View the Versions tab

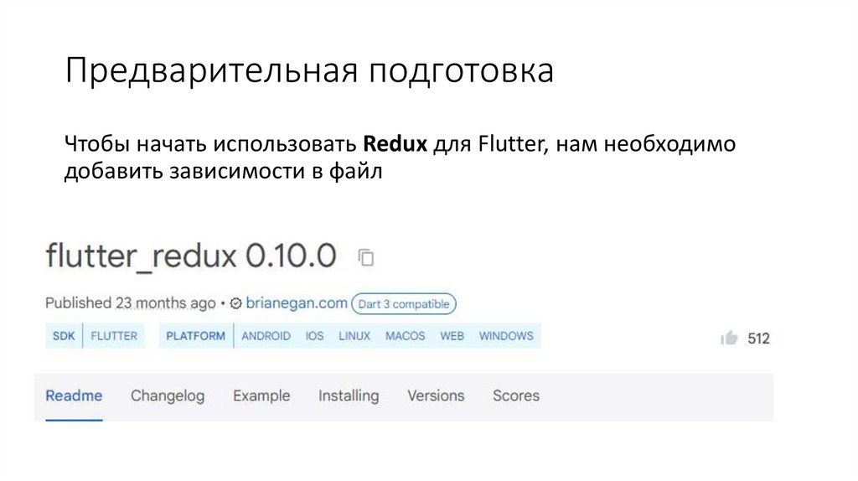[x=436, y=396]
